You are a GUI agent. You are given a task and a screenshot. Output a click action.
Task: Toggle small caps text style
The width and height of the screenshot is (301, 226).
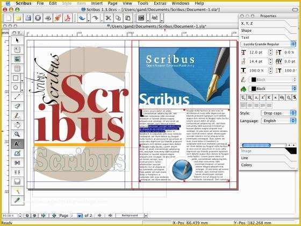coord(276,97)
